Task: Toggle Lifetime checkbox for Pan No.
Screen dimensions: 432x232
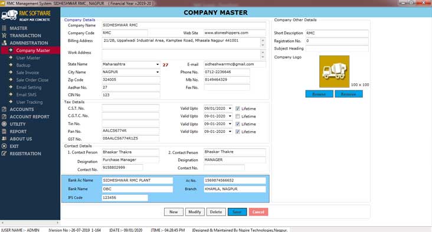Action: tap(237, 132)
